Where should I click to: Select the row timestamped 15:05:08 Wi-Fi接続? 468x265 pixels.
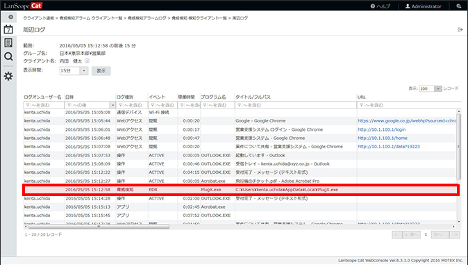point(240,113)
